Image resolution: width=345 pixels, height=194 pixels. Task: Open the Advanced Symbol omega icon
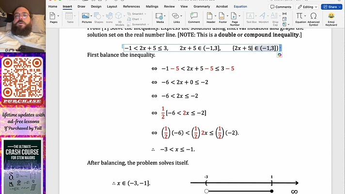tap(314, 16)
